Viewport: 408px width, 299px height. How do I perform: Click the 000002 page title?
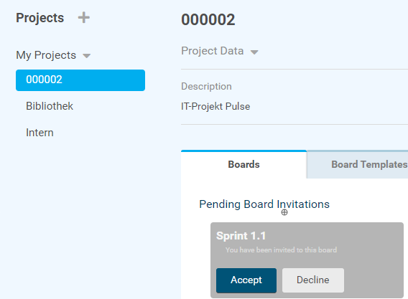pyautogui.click(x=208, y=20)
